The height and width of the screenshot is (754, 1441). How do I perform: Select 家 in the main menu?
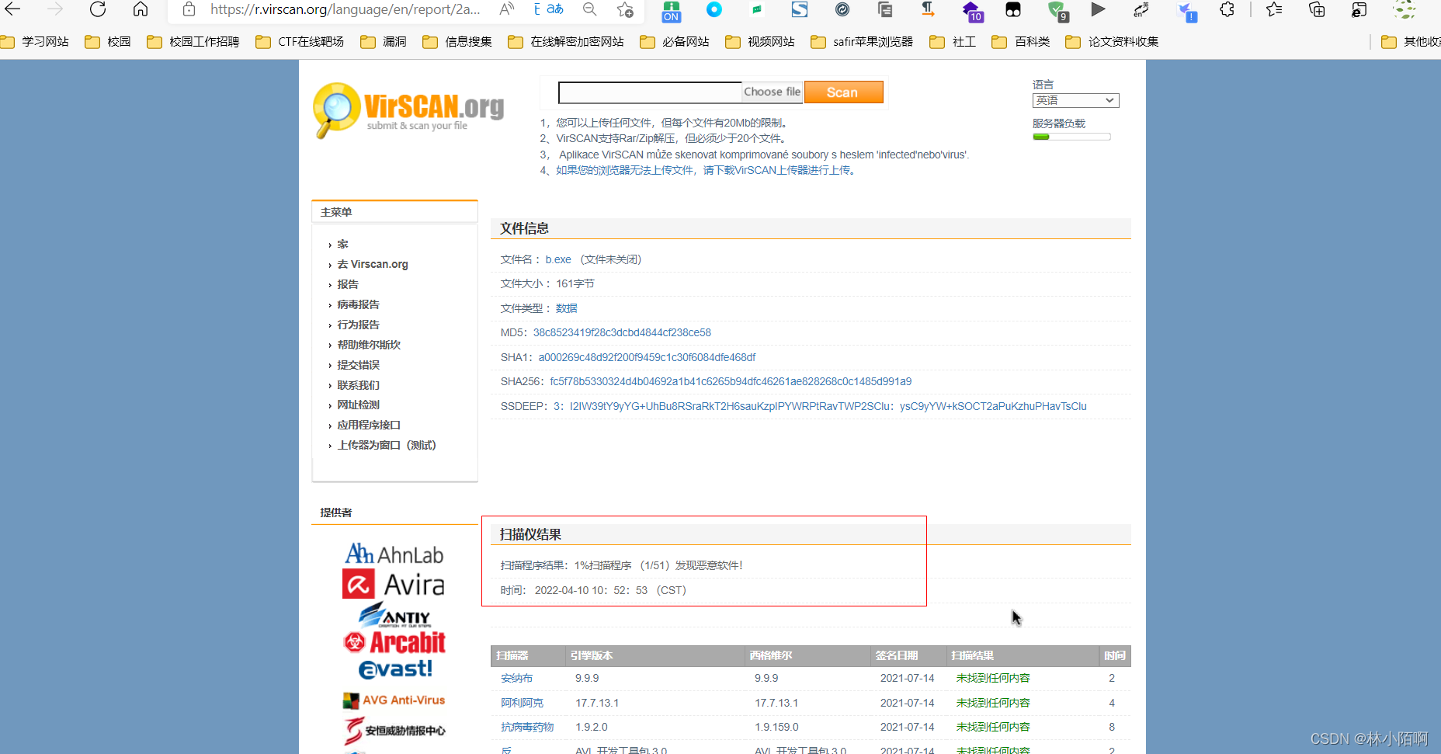342,244
